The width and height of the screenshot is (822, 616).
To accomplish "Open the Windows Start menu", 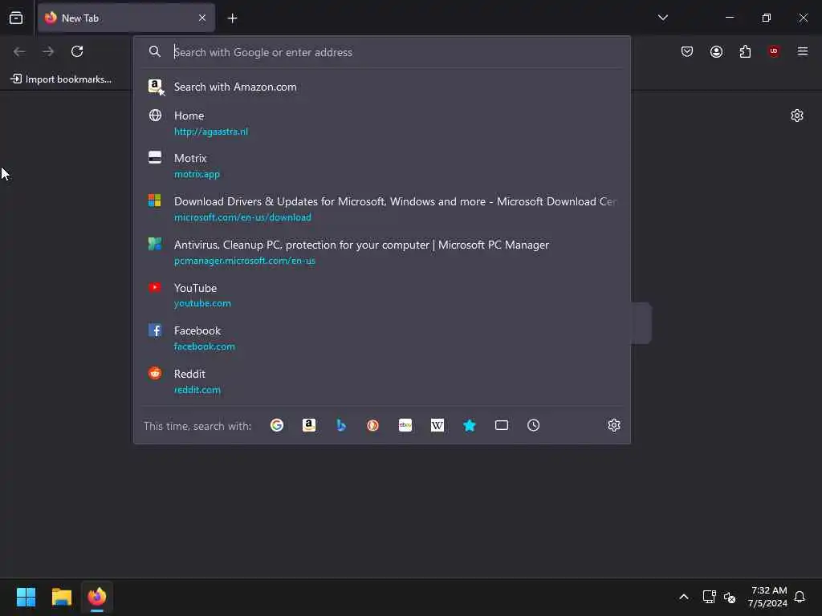I will click(x=26, y=597).
